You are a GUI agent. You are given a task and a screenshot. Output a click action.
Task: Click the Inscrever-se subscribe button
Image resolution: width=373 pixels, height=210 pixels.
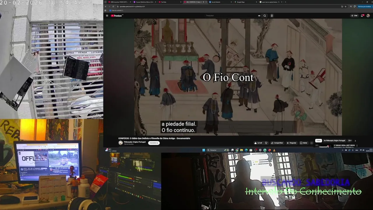click(x=154, y=143)
